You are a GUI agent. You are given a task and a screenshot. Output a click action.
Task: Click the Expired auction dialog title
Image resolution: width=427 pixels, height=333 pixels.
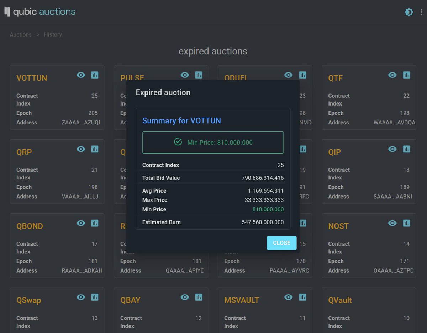tap(163, 92)
